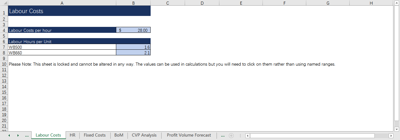The width and height of the screenshot is (400, 140).
Task: Select row 15 header
Action: [4, 92]
